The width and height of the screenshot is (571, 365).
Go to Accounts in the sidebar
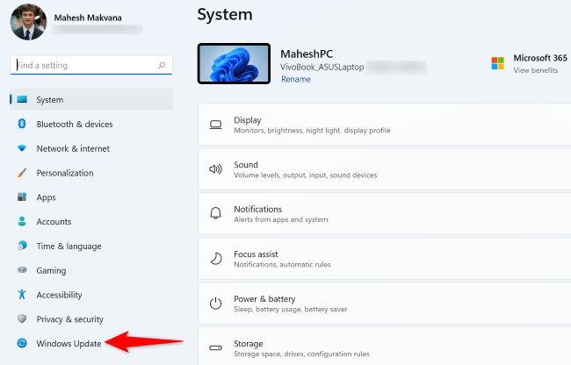coord(54,222)
